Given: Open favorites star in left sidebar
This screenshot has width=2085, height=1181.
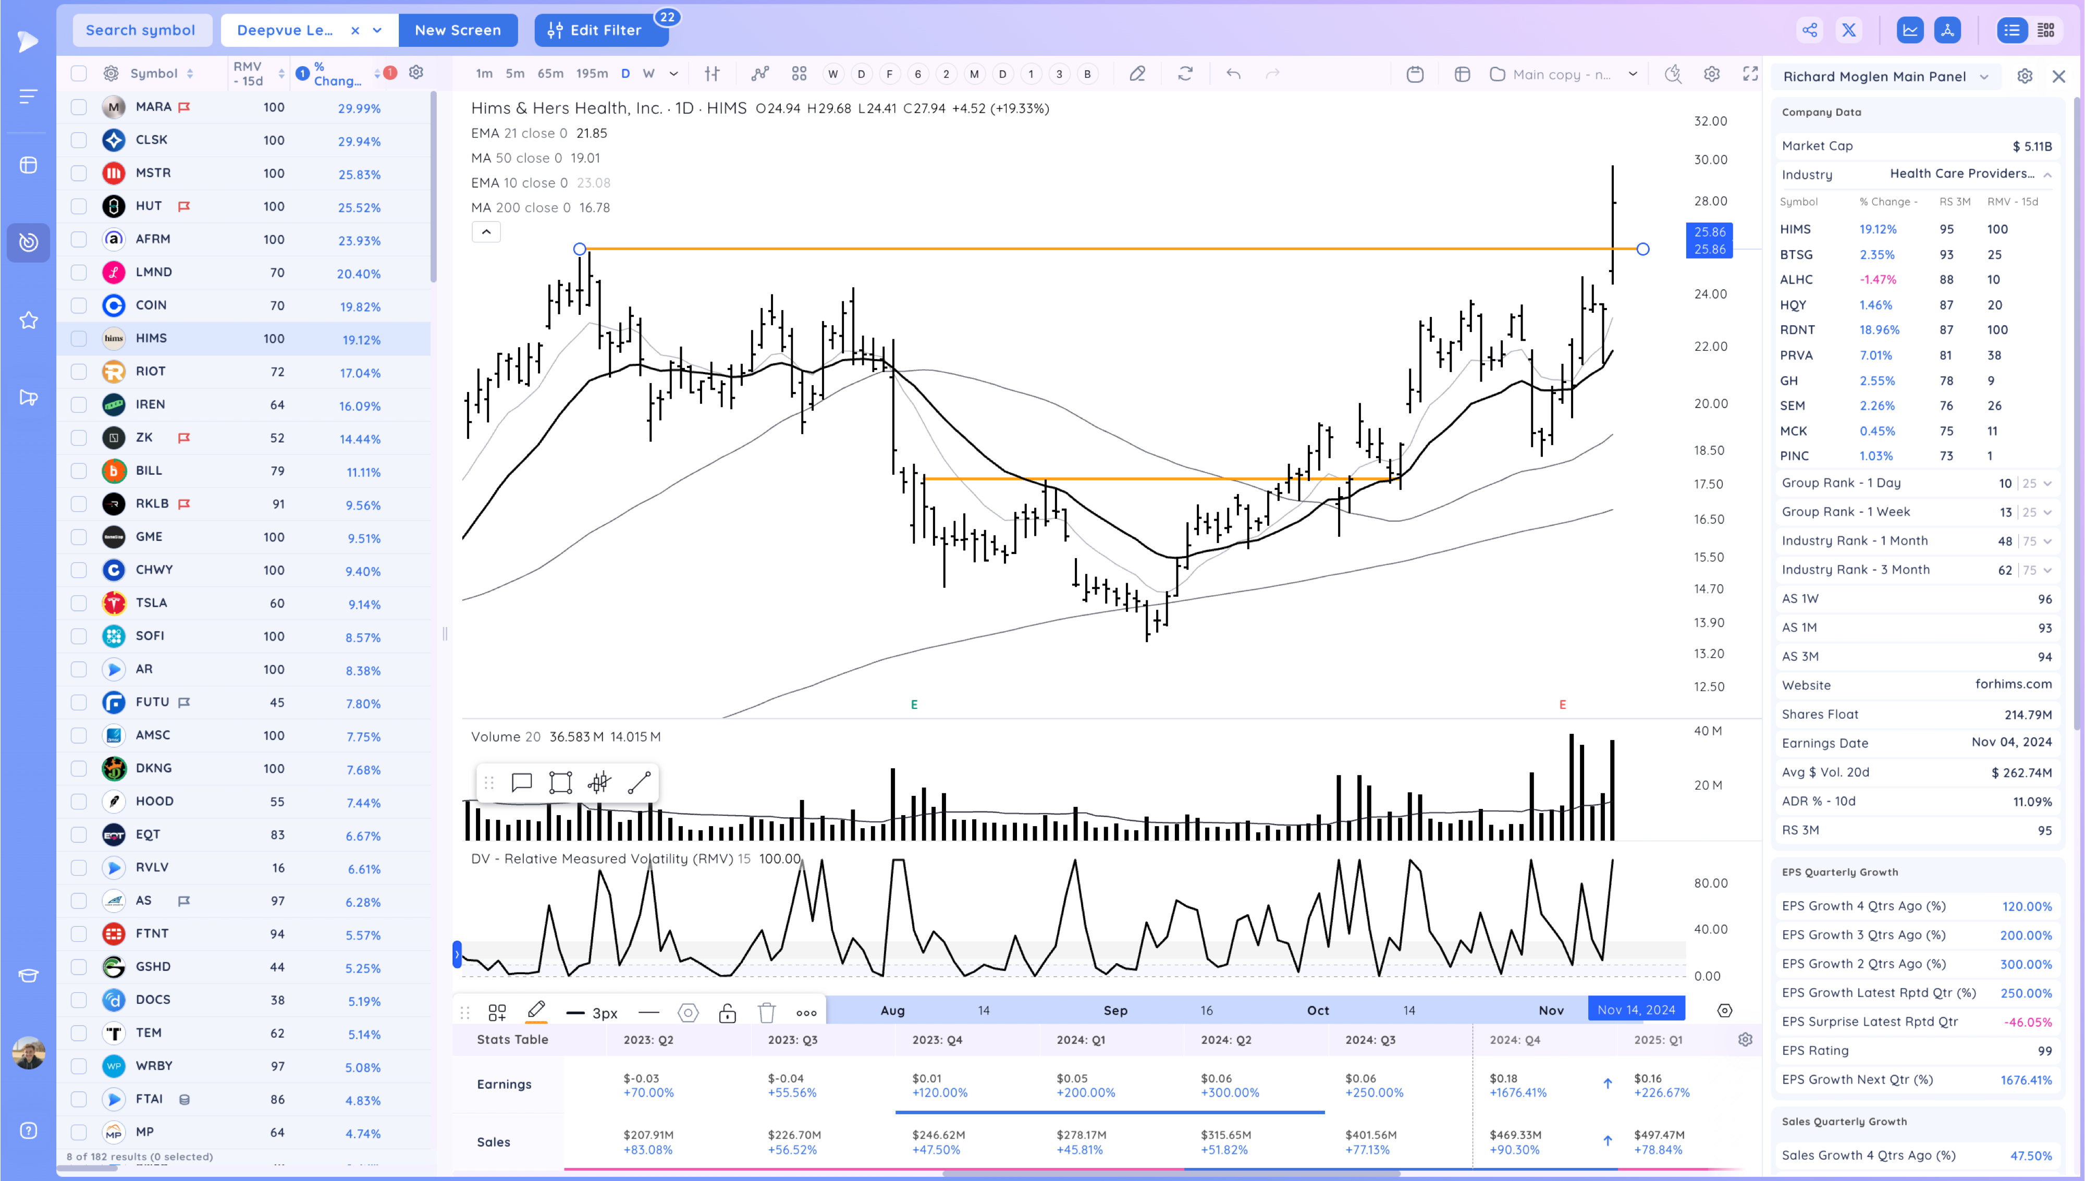Looking at the screenshot, I should 28,321.
